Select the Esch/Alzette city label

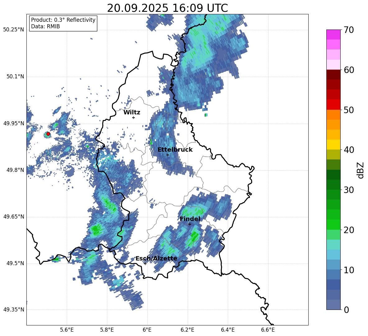click(157, 258)
